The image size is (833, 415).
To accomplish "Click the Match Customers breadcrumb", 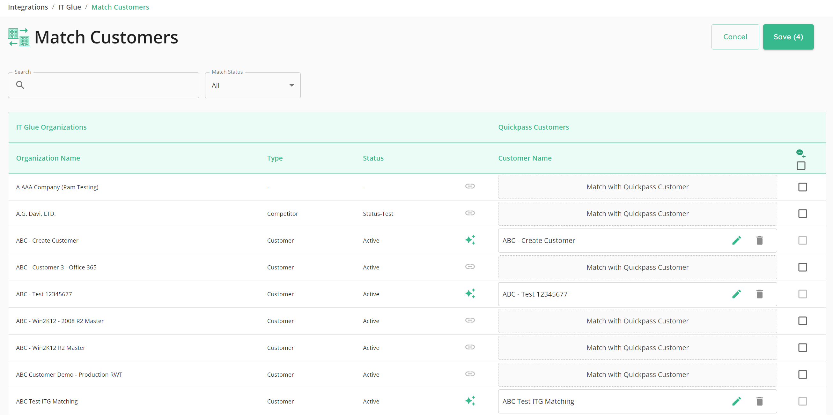I will pyautogui.click(x=120, y=7).
